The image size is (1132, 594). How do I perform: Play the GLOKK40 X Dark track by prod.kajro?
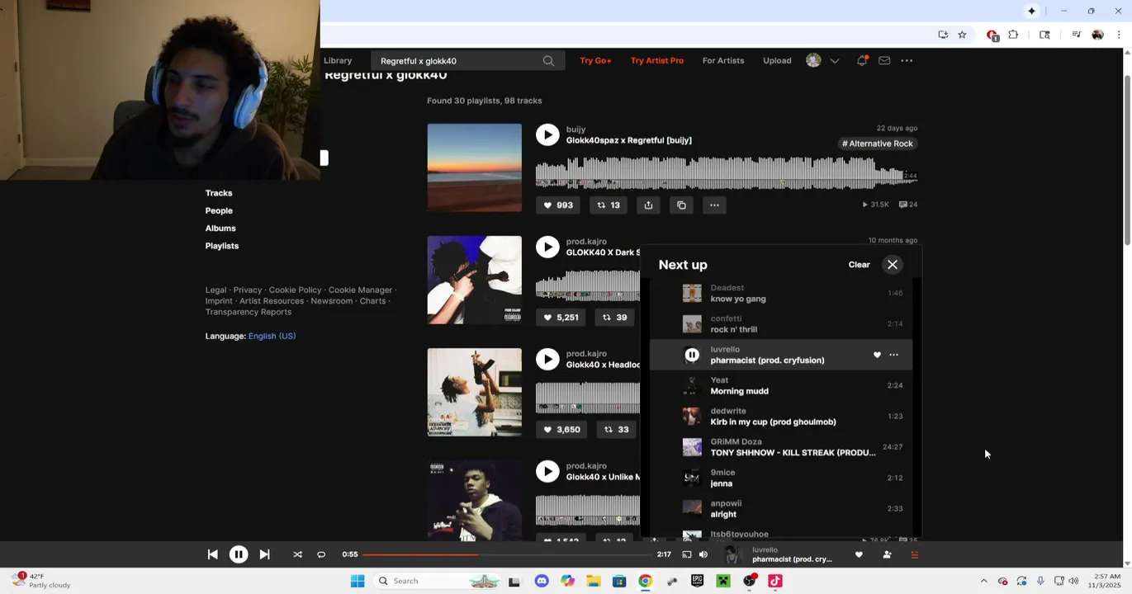547,247
